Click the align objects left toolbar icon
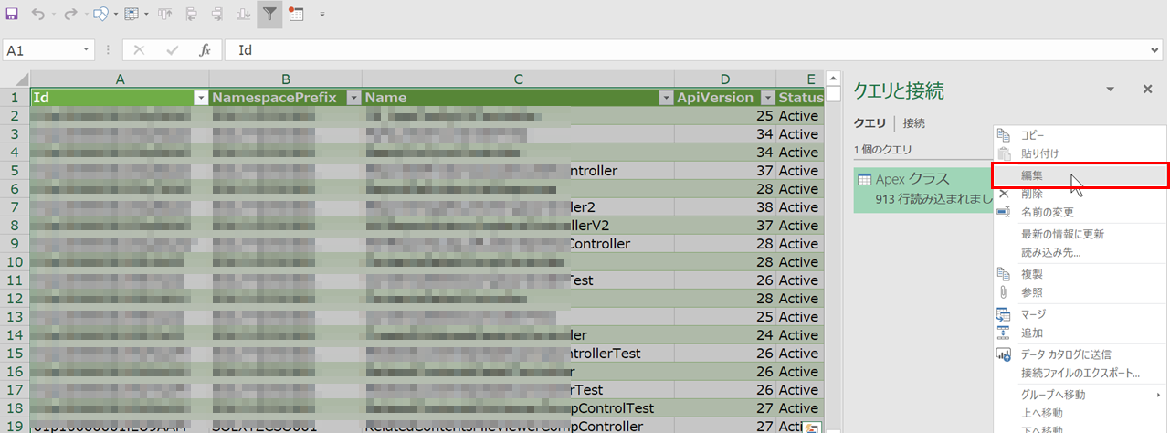This screenshot has height=433, width=1170. pos(192,15)
